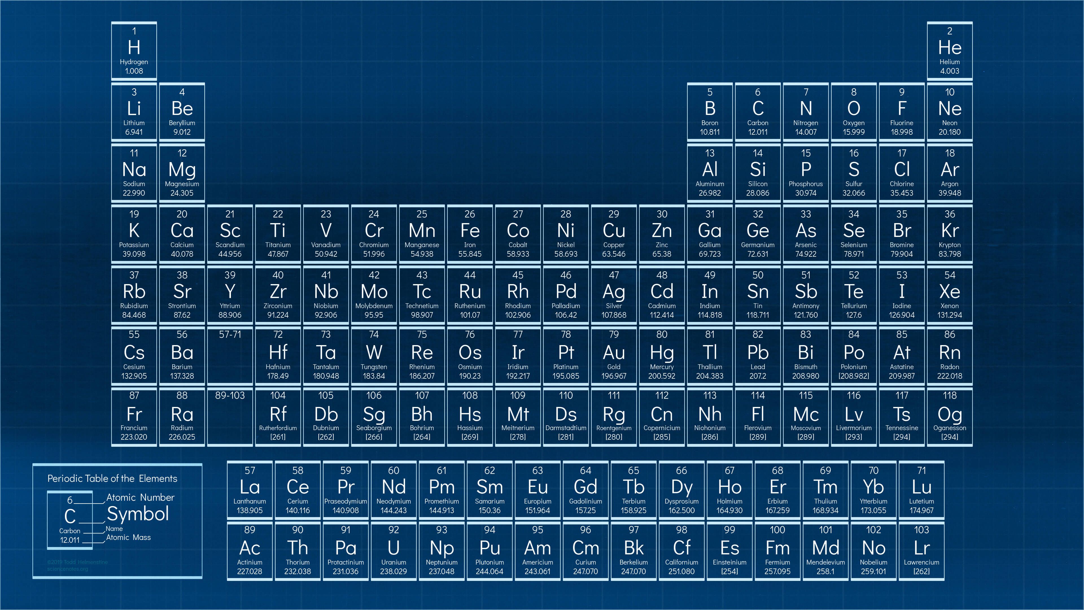This screenshot has width=1084, height=610.
Task: Click the 89-103 actinide placeholder cell
Action: coord(230,417)
